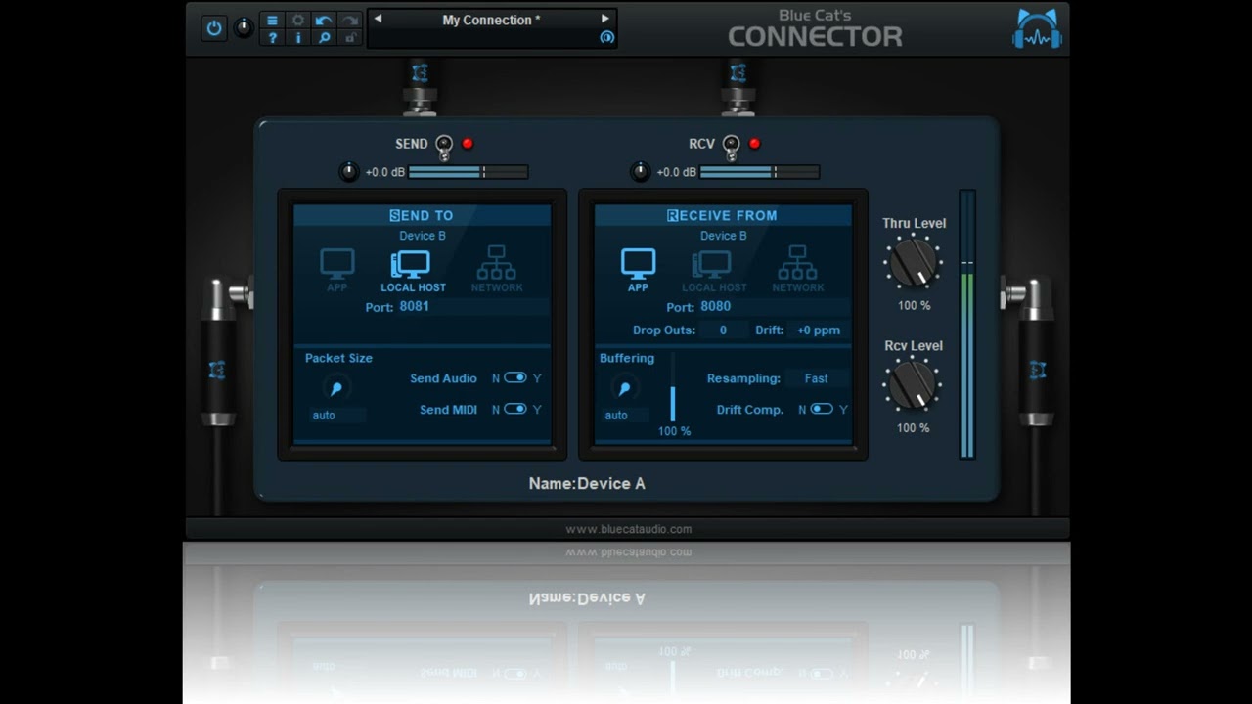Adjust the SEND gain knob
Image resolution: width=1252 pixels, height=704 pixels.
[349, 172]
